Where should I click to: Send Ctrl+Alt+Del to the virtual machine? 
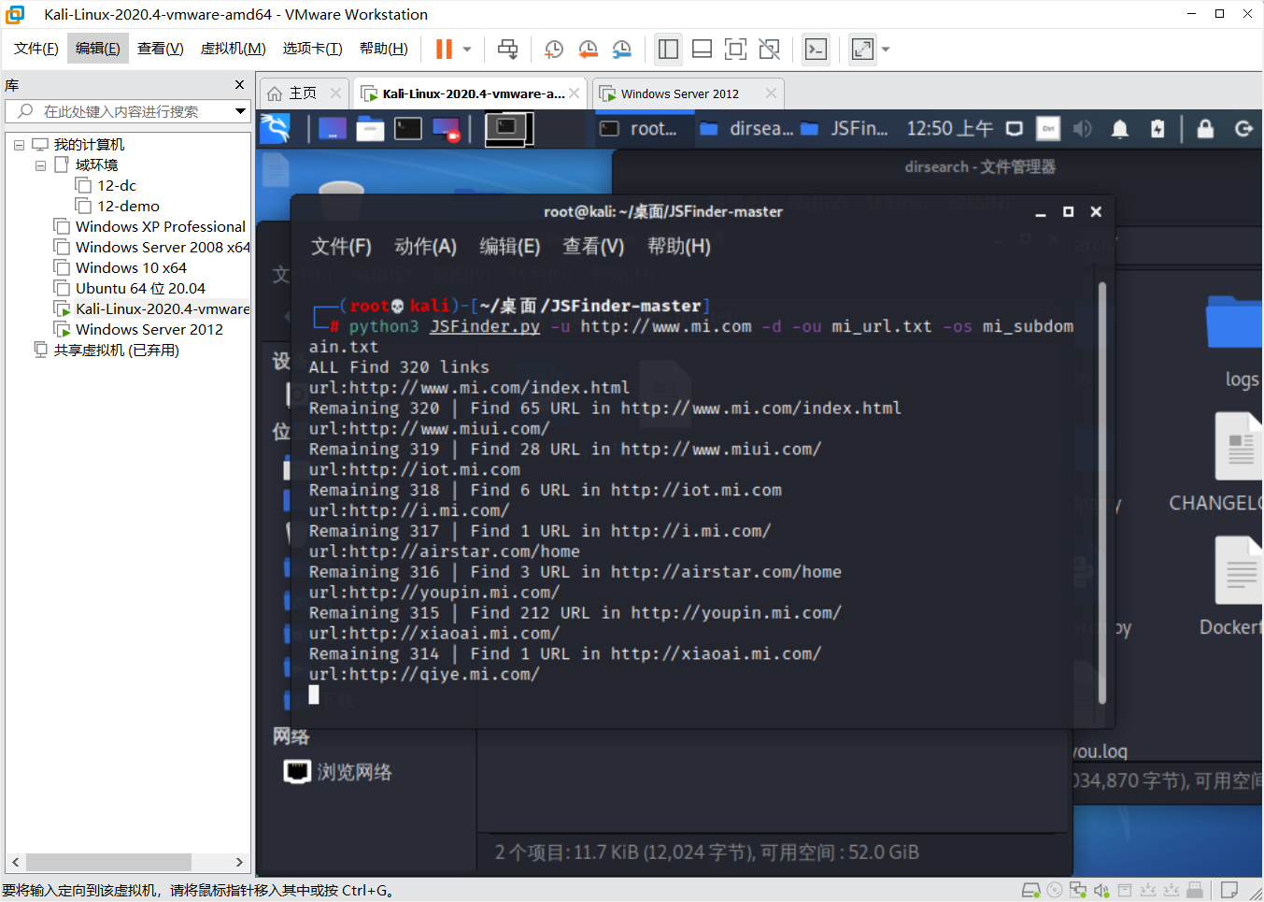[507, 49]
